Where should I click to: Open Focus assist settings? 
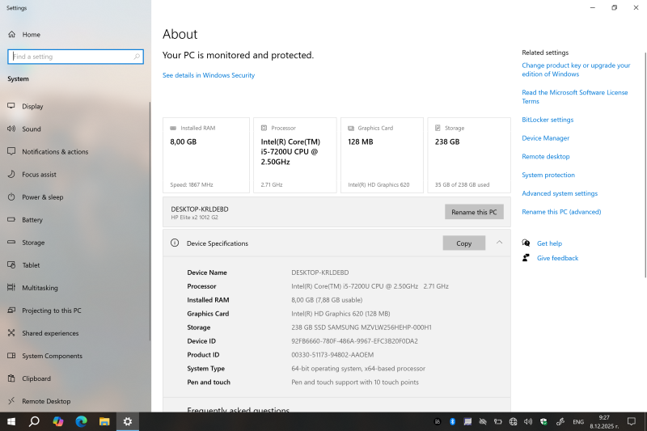[39, 174]
